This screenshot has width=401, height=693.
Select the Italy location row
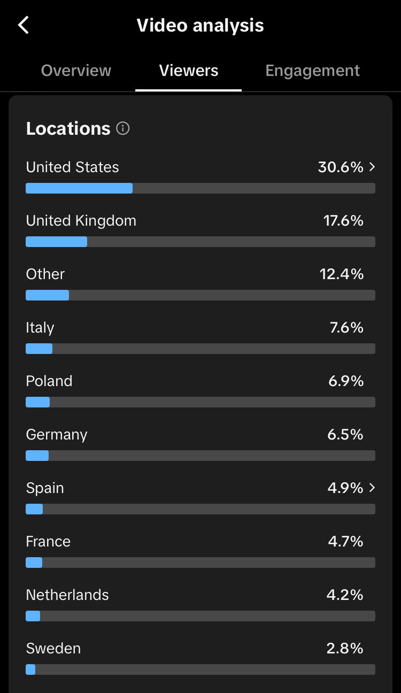[x=200, y=337]
